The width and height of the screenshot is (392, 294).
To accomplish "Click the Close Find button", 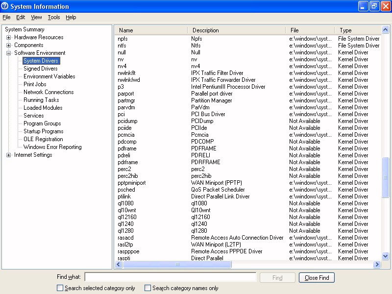I will pos(317,278).
